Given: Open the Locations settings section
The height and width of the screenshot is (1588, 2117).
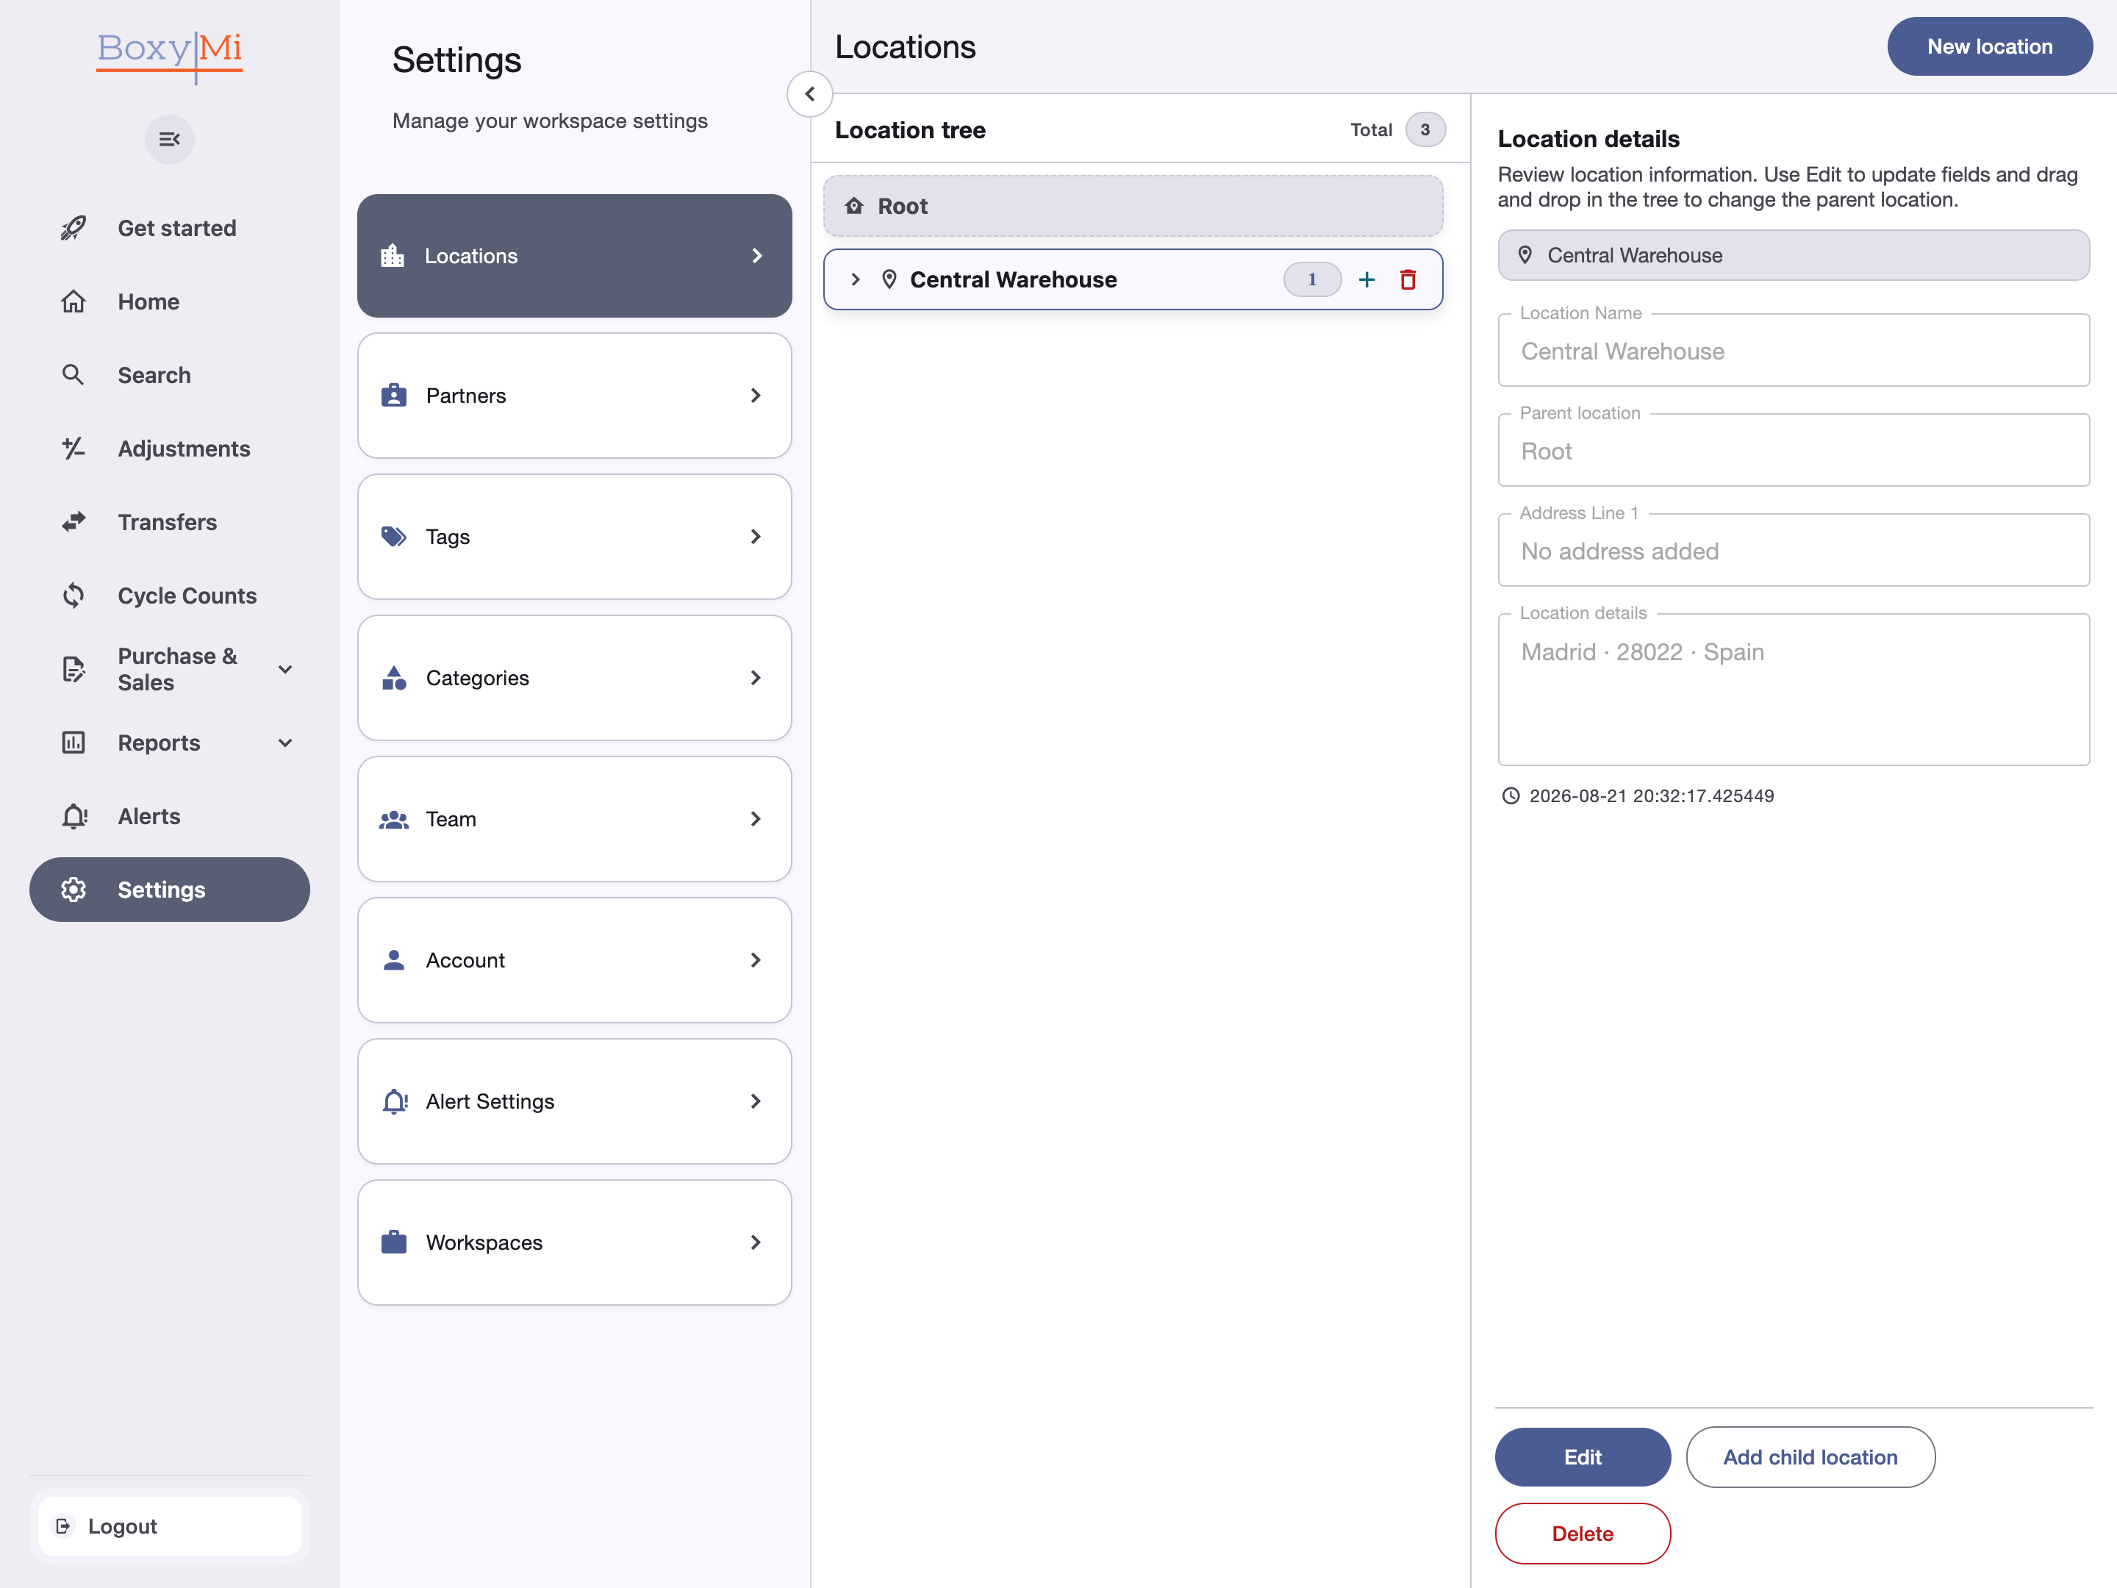Looking at the screenshot, I should click(x=574, y=256).
